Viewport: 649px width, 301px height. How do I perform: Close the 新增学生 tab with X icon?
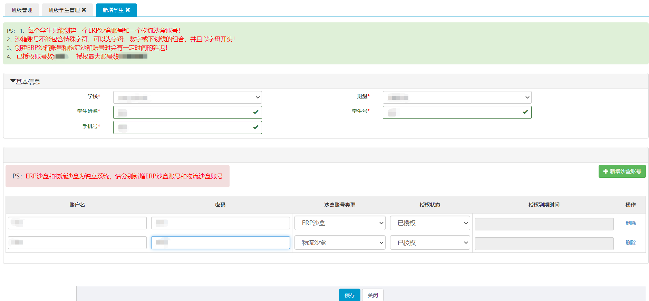point(128,10)
